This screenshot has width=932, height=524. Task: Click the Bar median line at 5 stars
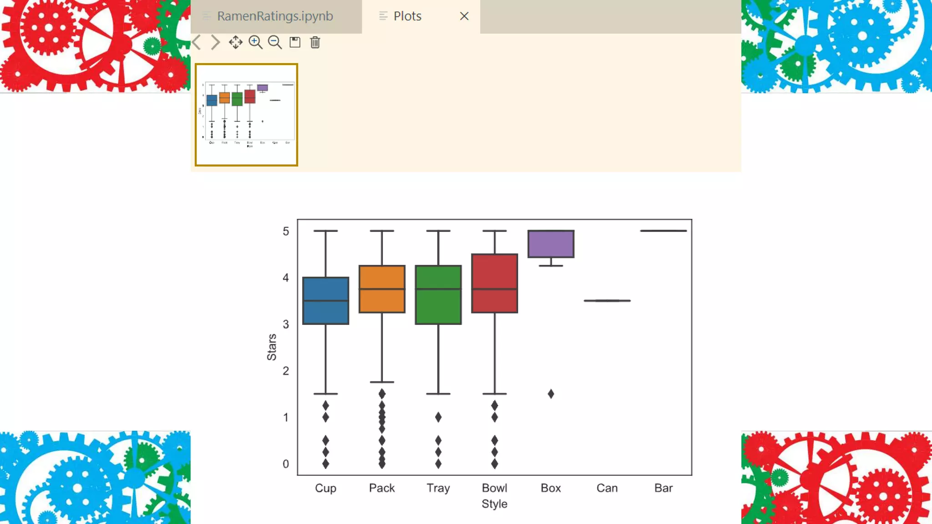point(664,231)
